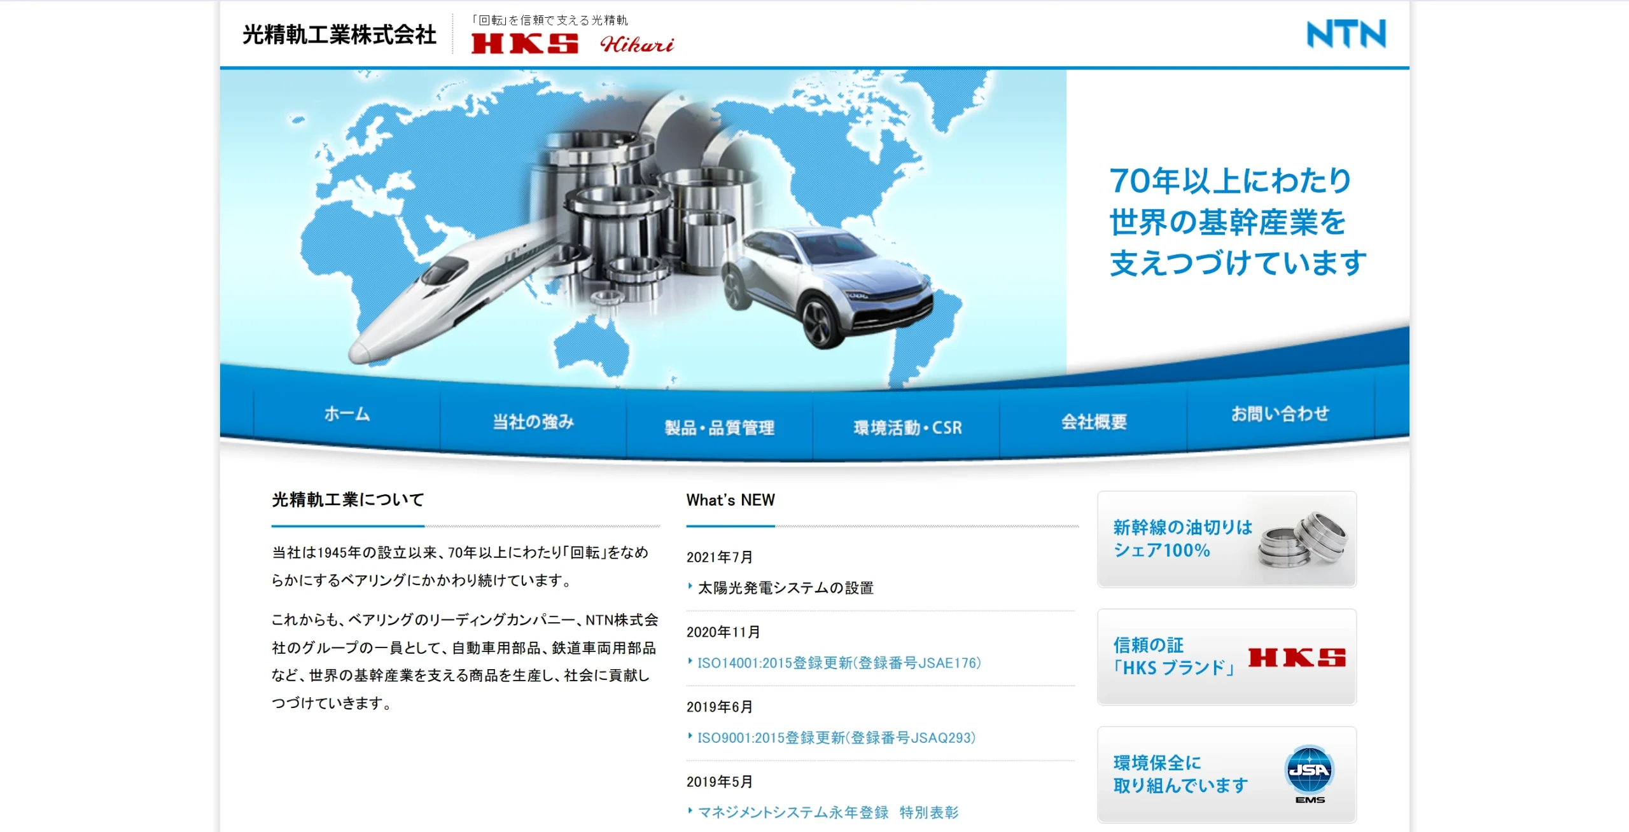
Task: Click the What's NEW heading
Action: tap(731, 500)
